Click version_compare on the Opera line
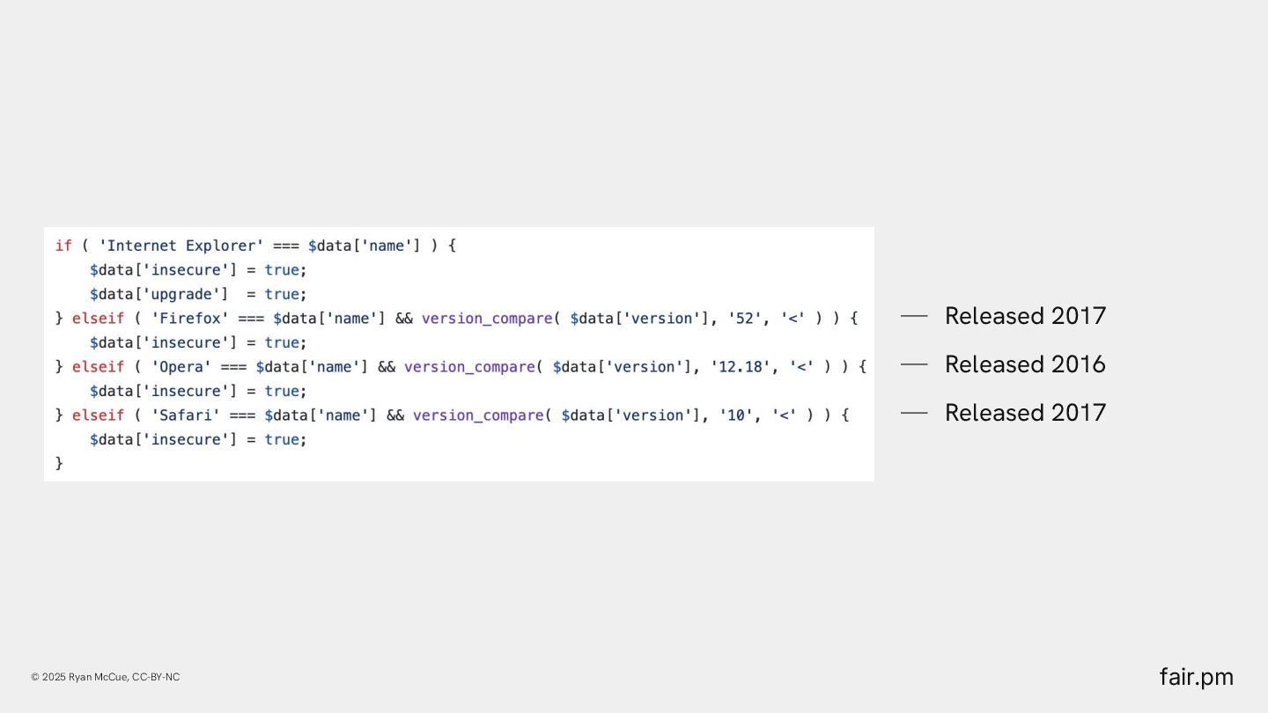Image resolution: width=1268 pixels, height=713 pixels. click(x=469, y=366)
